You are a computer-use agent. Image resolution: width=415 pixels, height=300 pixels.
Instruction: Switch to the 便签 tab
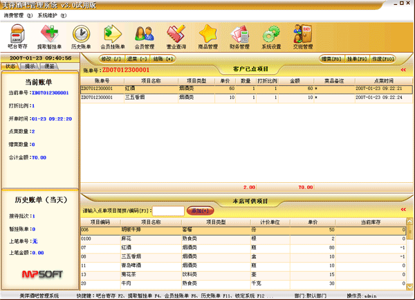(x=50, y=67)
